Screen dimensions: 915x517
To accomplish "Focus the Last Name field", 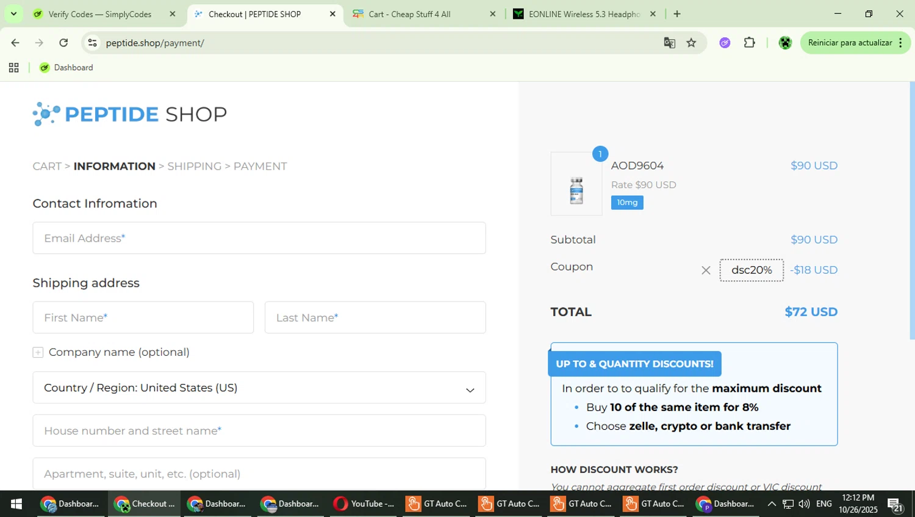I will click(x=375, y=317).
